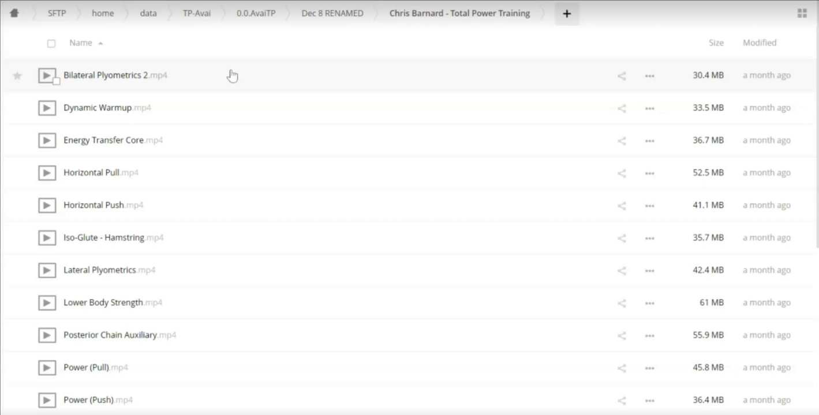Image resolution: width=819 pixels, height=415 pixels.
Task: Open Lower Body Strength.mp4 file
Action: pos(113,303)
